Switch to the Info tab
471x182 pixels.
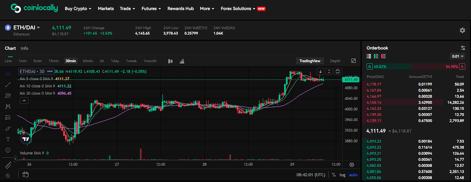tap(24, 48)
